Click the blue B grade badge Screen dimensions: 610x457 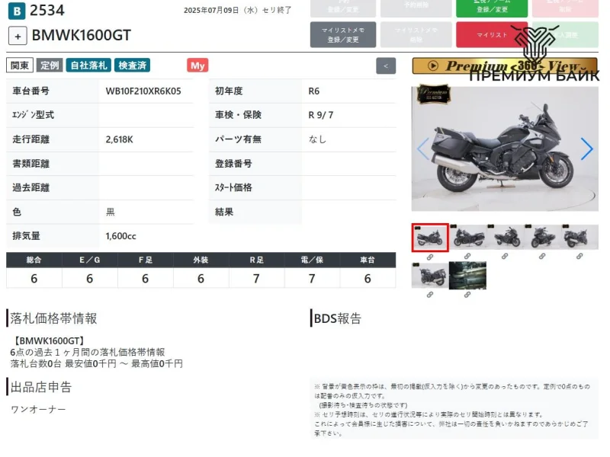(17, 11)
